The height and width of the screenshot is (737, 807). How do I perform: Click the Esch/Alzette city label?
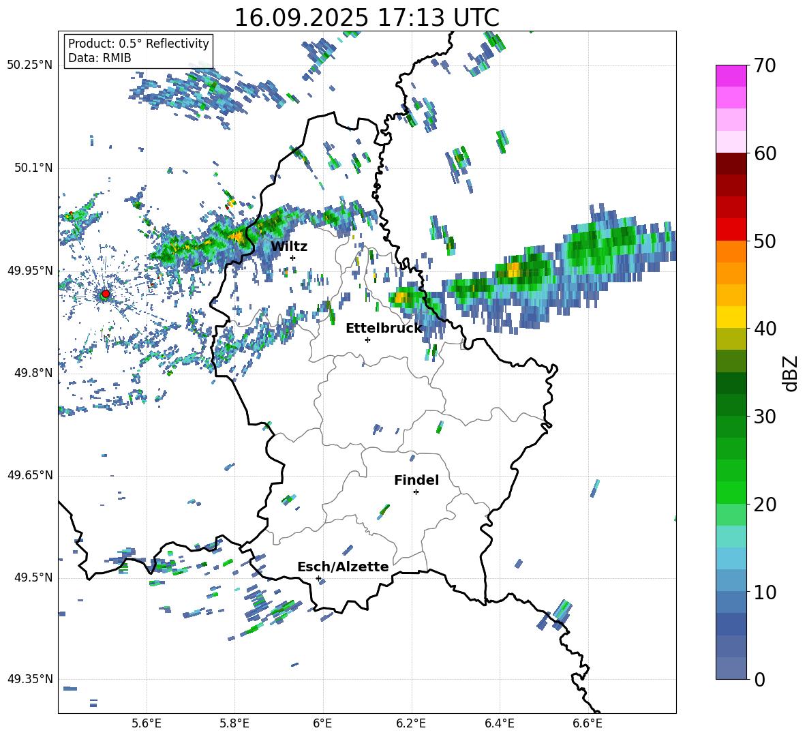click(343, 567)
